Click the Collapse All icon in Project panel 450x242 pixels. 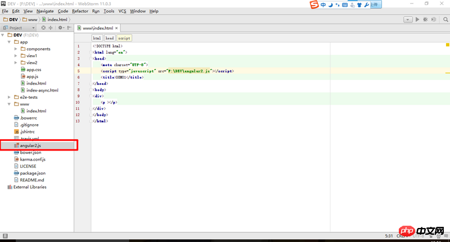tap(51, 28)
